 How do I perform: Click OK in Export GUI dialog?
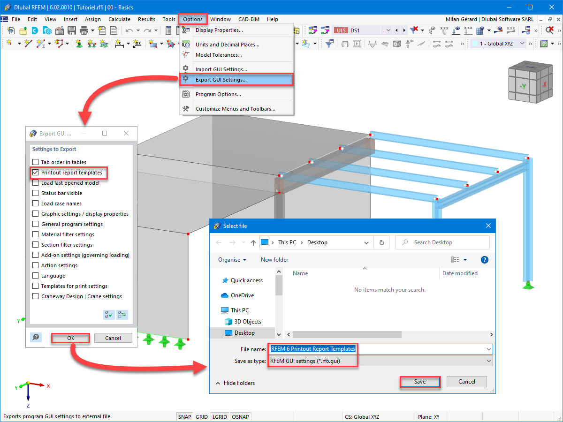click(x=70, y=338)
